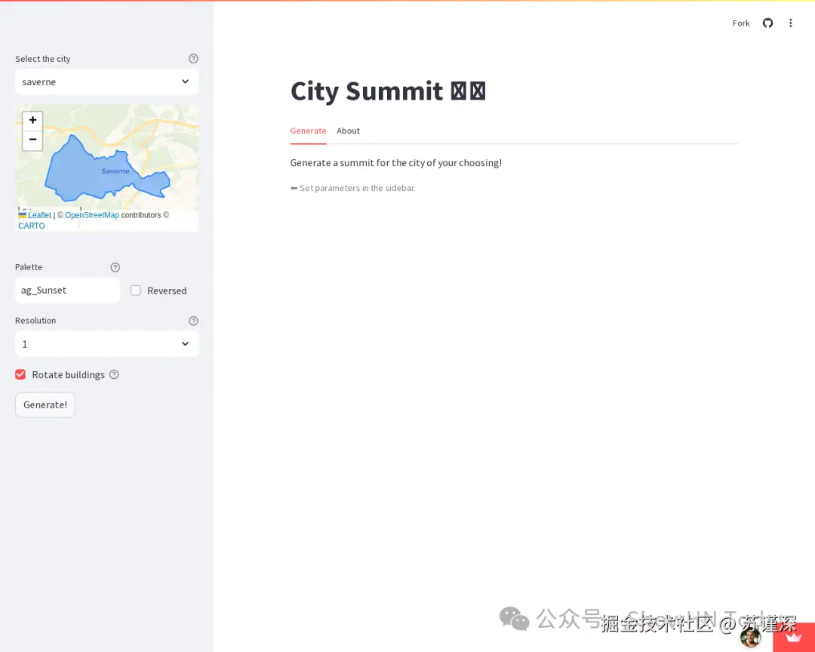The height and width of the screenshot is (652, 815).
Task: Open the GitHub repository icon
Action: 767,23
